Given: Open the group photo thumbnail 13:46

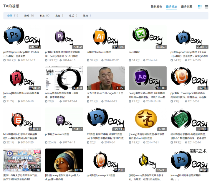Looking at the screenshot, I should (22, 160).
